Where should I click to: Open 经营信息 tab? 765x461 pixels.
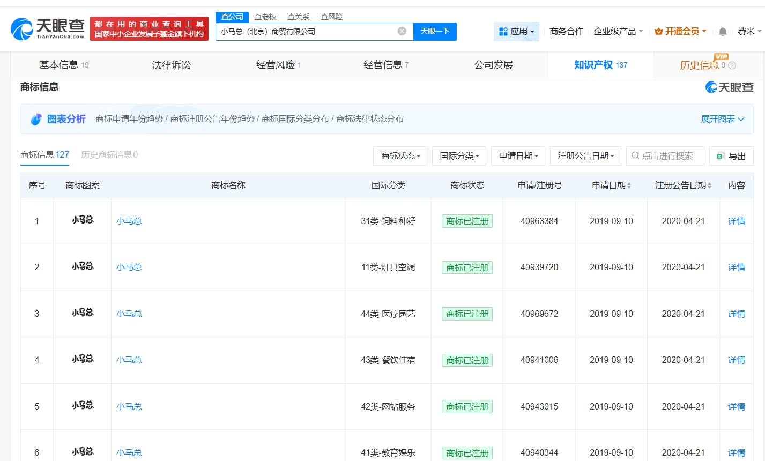[386, 65]
